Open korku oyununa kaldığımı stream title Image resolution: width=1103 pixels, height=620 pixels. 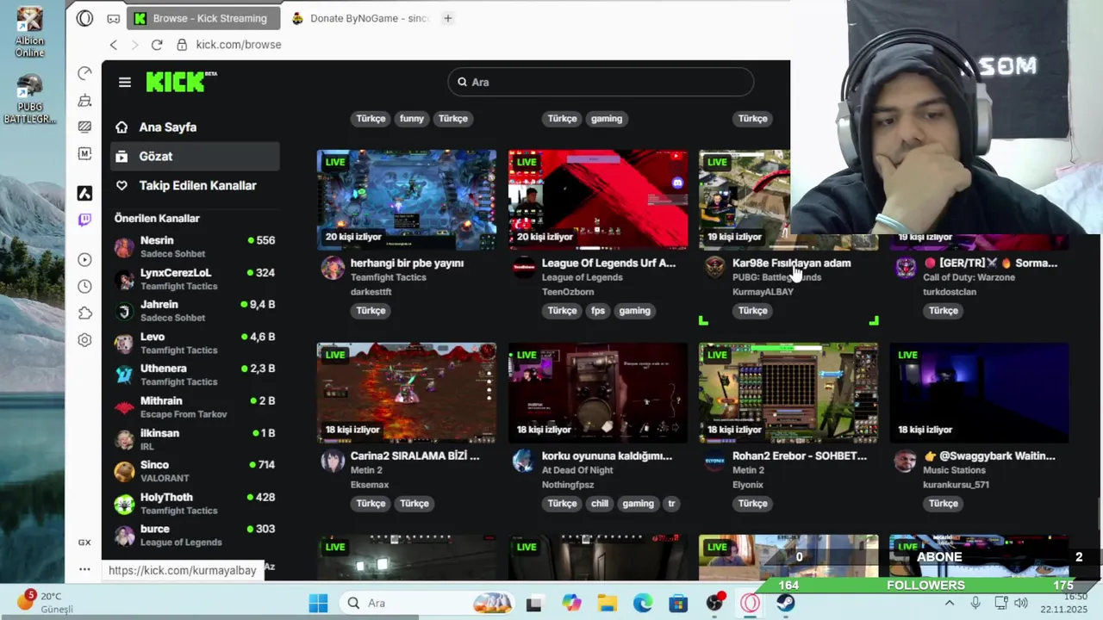tap(607, 456)
